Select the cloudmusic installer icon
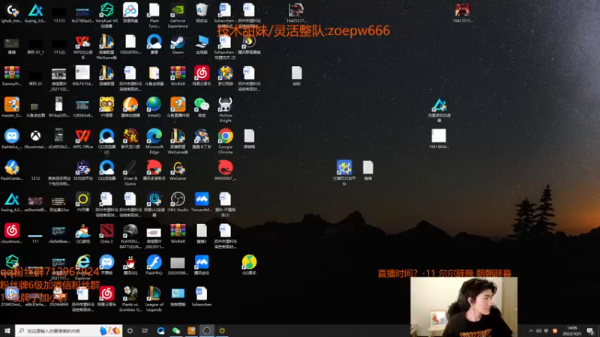This screenshot has width=600, height=337. click(x=12, y=234)
